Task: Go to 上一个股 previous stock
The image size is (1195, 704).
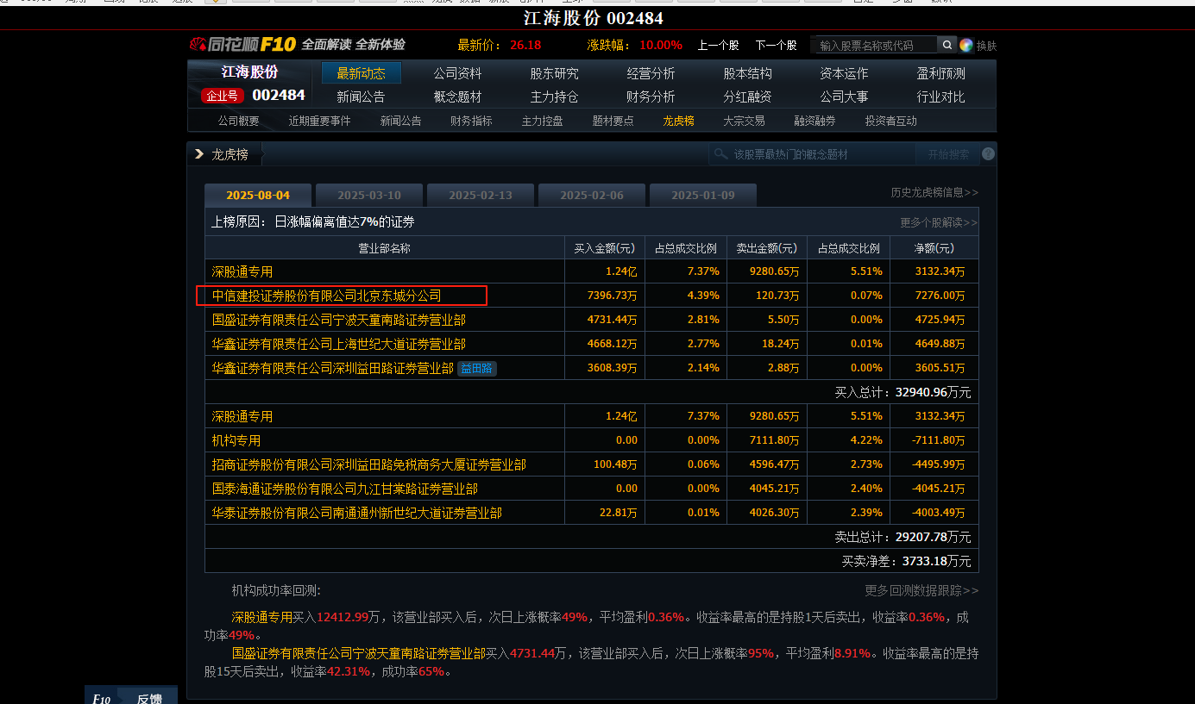Action: 718,45
